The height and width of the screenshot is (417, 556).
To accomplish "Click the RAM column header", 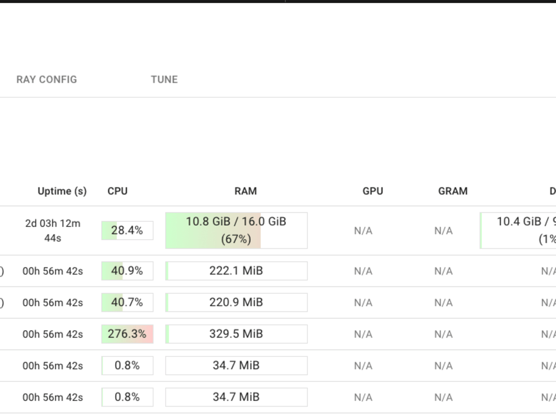I will point(245,191).
